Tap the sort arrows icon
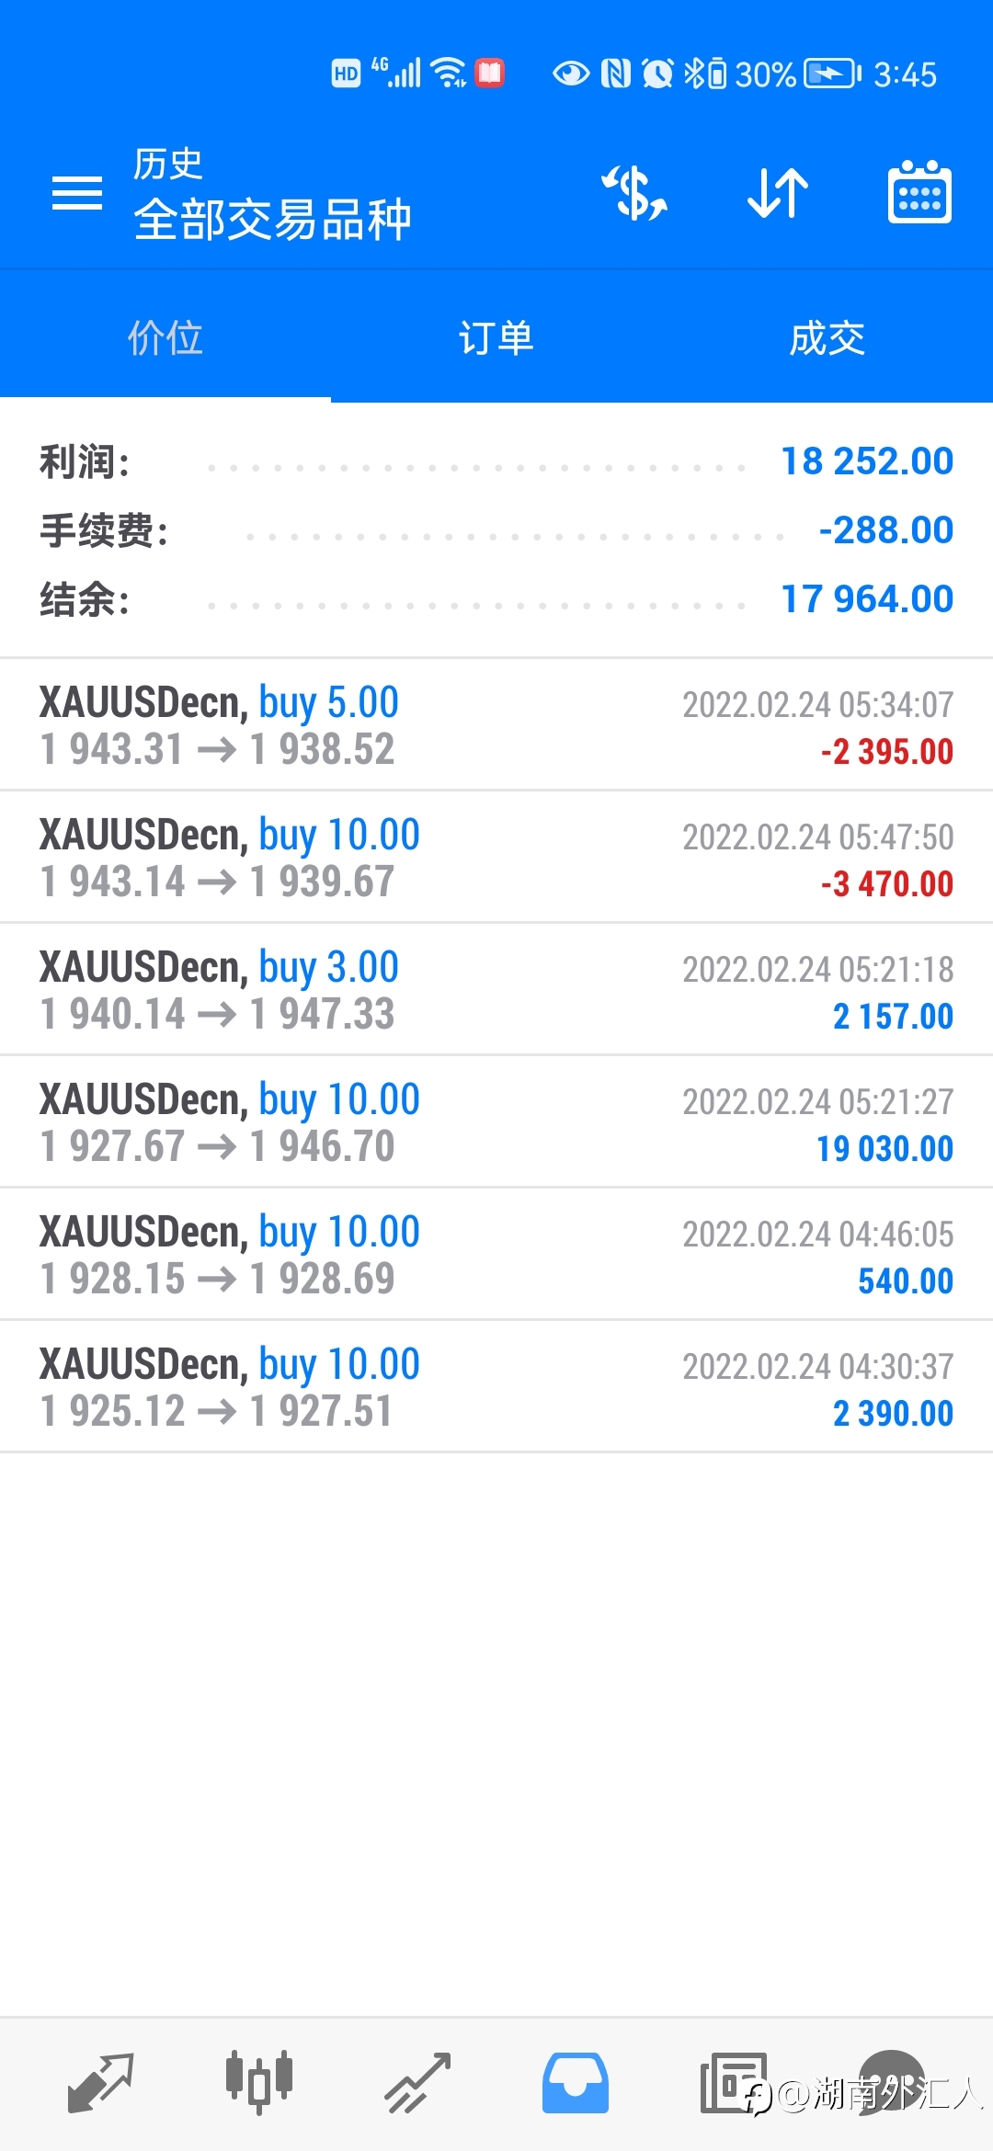The image size is (993, 2151). tap(778, 193)
